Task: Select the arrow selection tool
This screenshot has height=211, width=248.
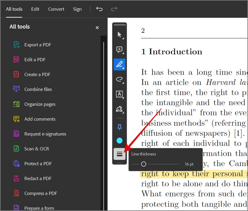Action: pyautogui.click(x=120, y=34)
